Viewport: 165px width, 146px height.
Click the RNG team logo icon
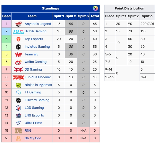18,131
